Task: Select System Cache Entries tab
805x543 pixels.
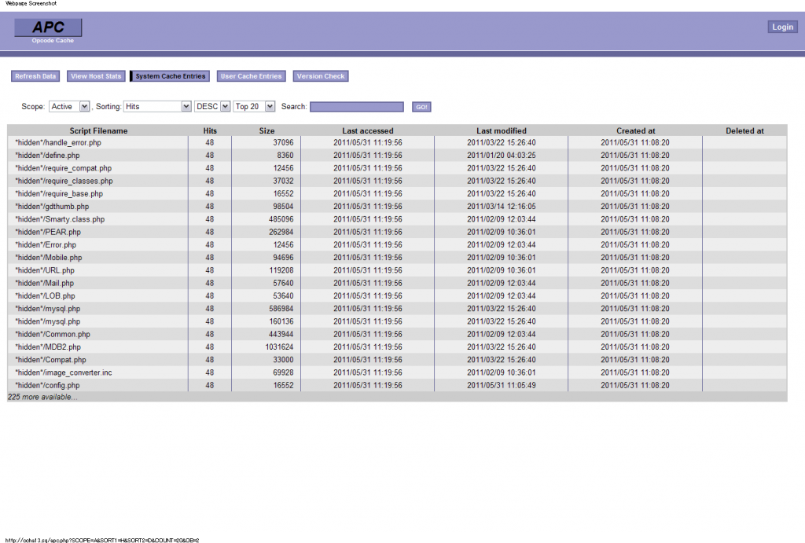Action: tap(170, 76)
